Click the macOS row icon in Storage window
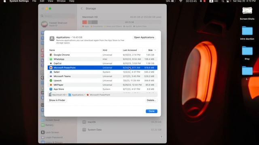 coord(84,122)
